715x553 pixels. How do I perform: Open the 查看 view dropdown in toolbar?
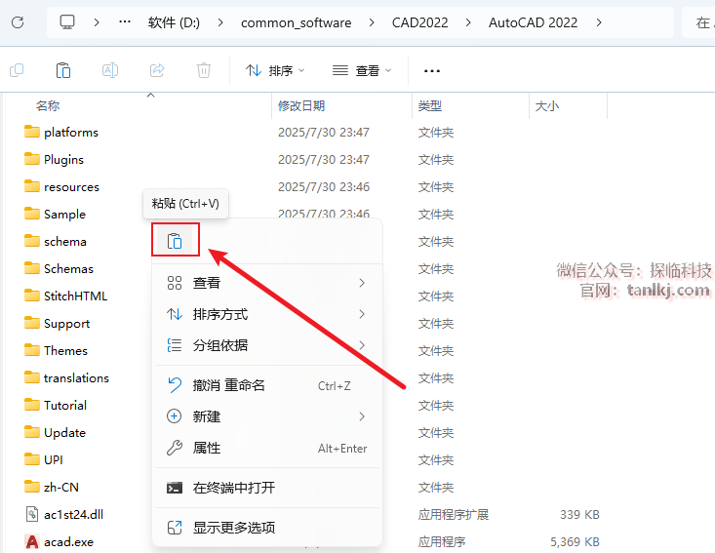pos(362,70)
